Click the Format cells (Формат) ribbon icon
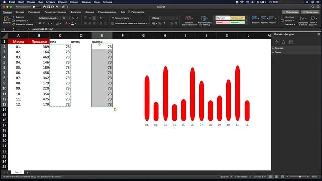Viewport: 322px width, 181px height. 272,18
